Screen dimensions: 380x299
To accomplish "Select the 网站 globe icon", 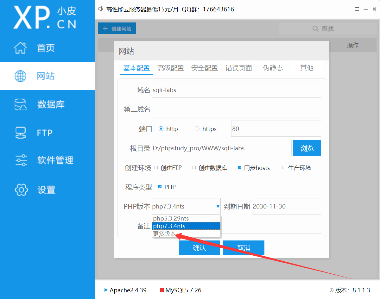I will tap(21, 76).
